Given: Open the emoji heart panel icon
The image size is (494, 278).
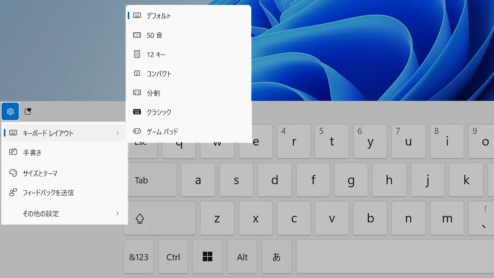Looking at the screenshot, I should (x=28, y=112).
